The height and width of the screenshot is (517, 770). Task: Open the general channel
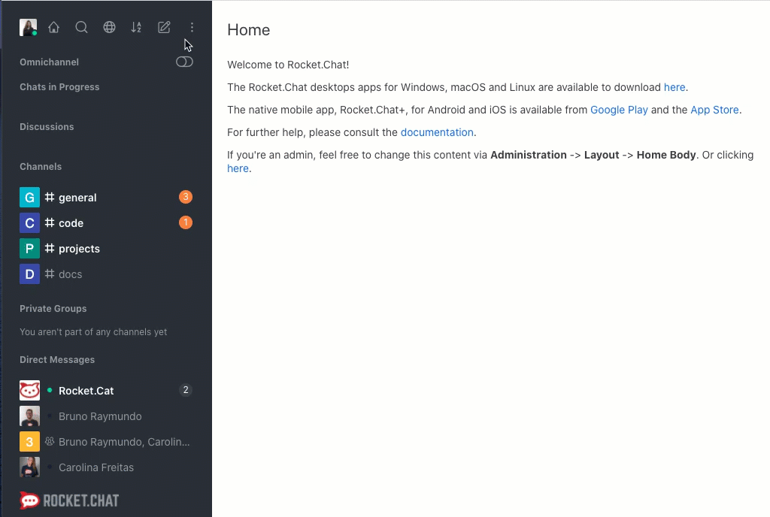(x=106, y=197)
